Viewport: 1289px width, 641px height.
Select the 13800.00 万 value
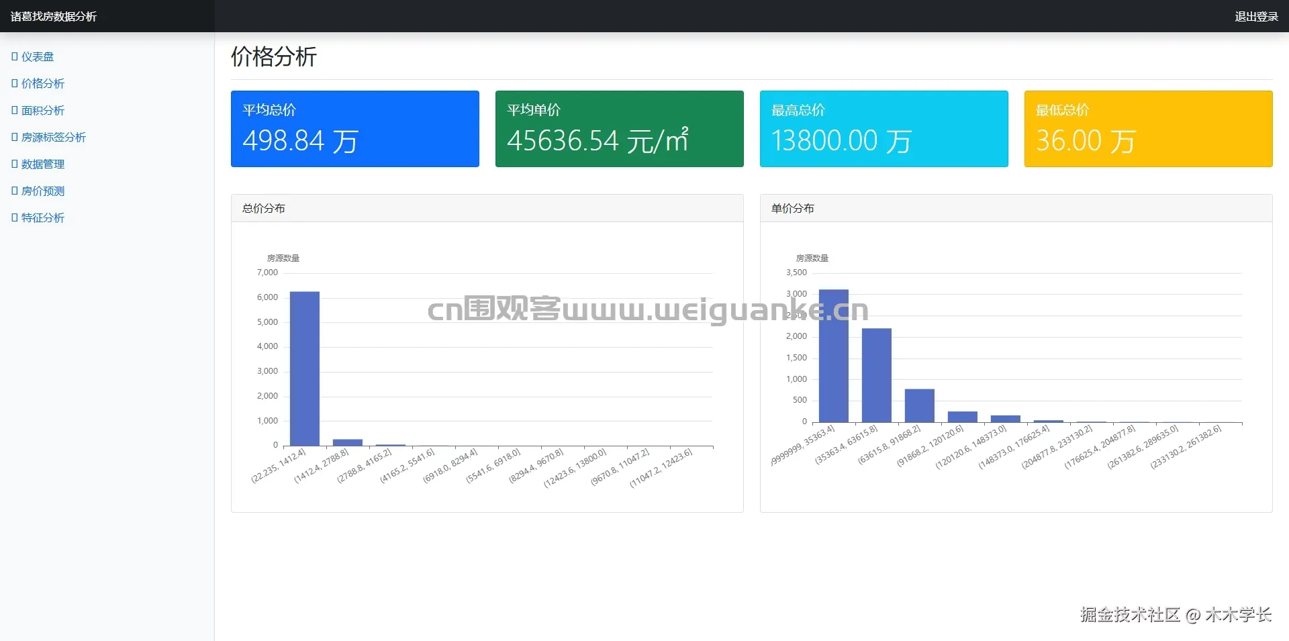click(x=841, y=141)
